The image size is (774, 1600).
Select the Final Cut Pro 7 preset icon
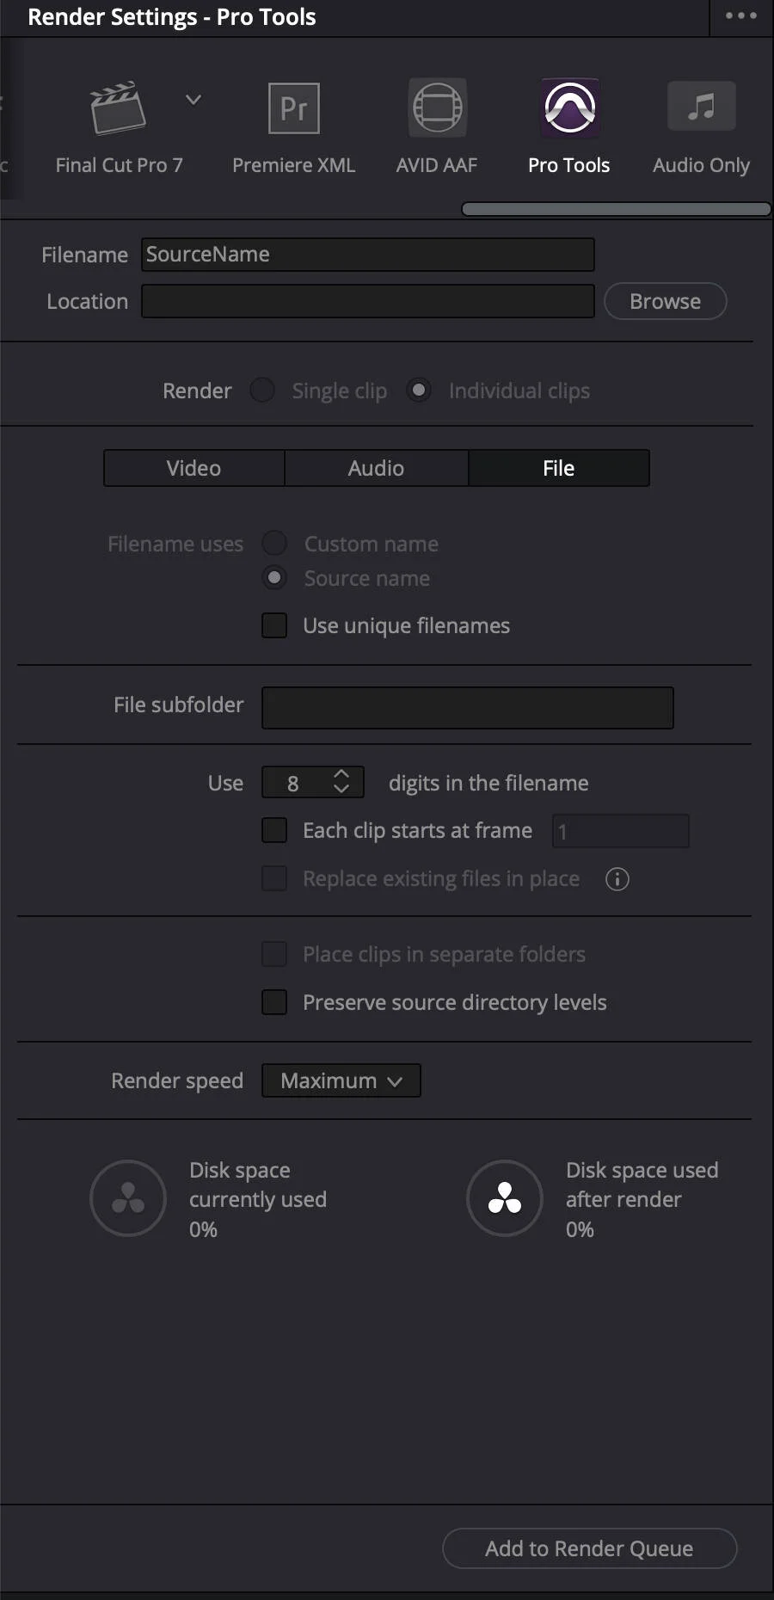[119, 108]
